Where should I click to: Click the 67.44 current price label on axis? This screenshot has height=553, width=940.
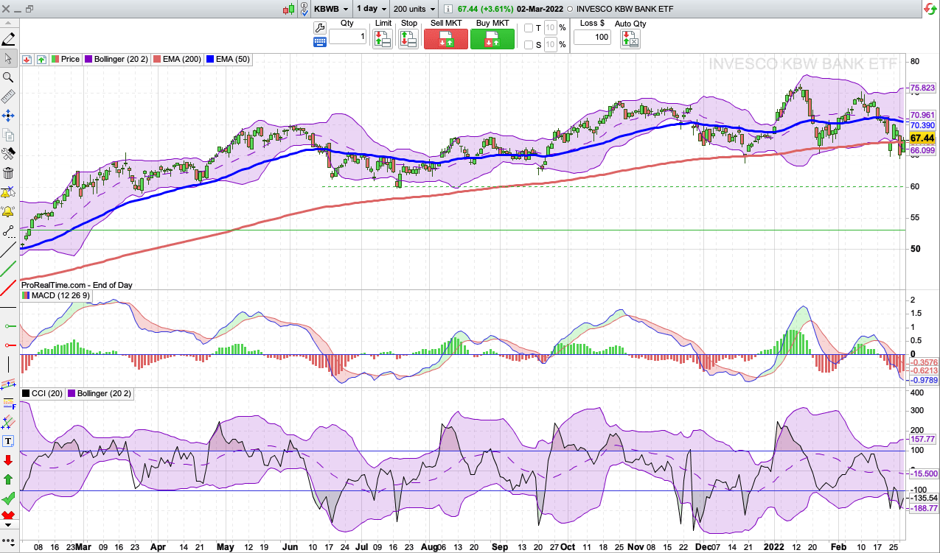(x=922, y=138)
